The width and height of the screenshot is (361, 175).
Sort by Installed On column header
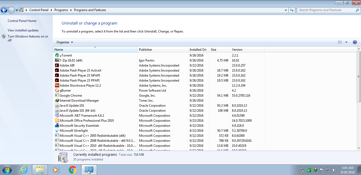(198, 49)
